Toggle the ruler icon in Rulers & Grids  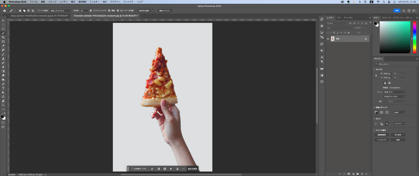point(376,112)
